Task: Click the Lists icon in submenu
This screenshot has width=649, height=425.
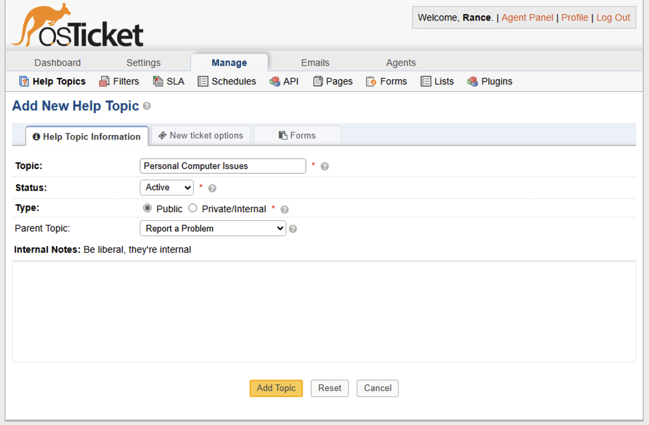Action: 425,81
